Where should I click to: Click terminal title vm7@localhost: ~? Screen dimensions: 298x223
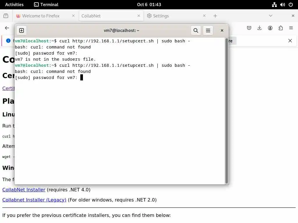click(x=121, y=30)
